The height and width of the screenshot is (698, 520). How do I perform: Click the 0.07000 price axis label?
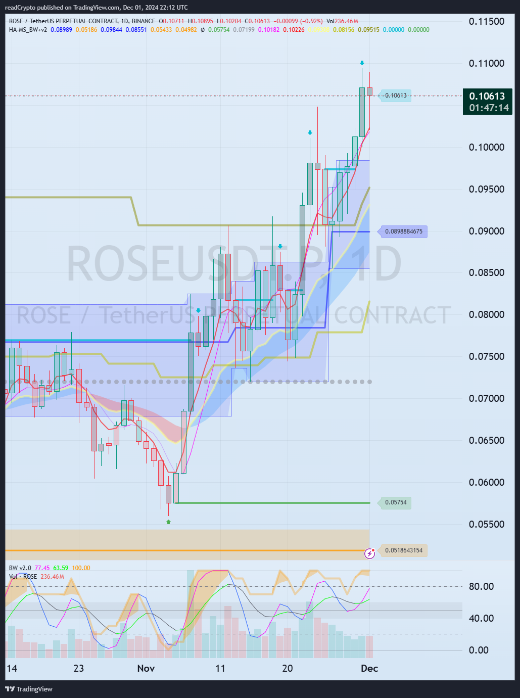click(x=487, y=398)
